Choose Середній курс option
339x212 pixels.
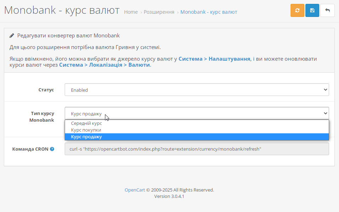pyautogui.click(x=197, y=123)
